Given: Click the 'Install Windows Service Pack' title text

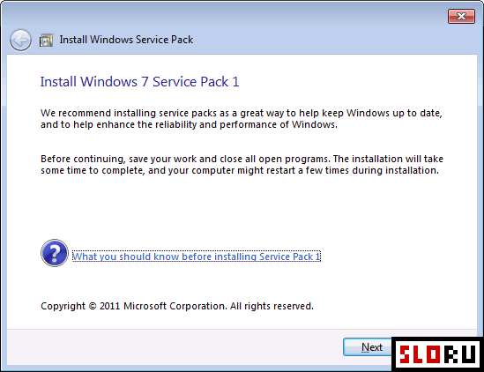Looking at the screenshot, I should (x=126, y=40).
